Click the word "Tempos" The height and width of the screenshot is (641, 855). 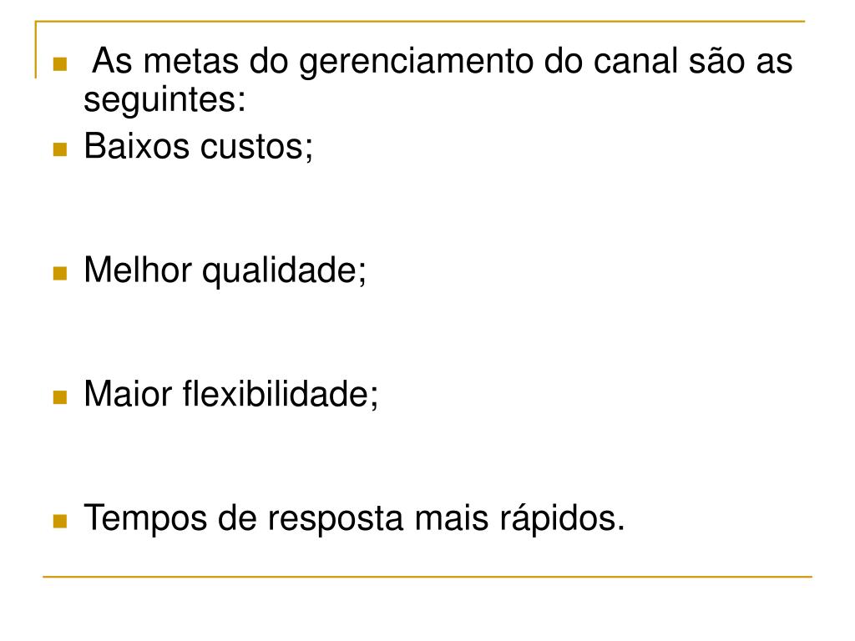coord(145,519)
